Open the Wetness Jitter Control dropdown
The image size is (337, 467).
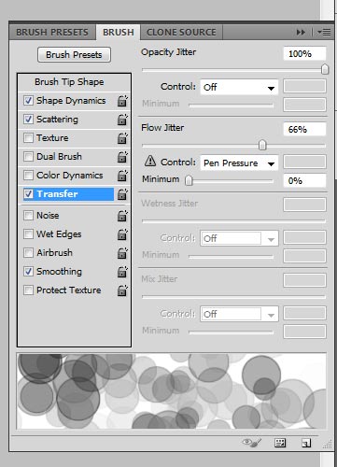(x=239, y=238)
